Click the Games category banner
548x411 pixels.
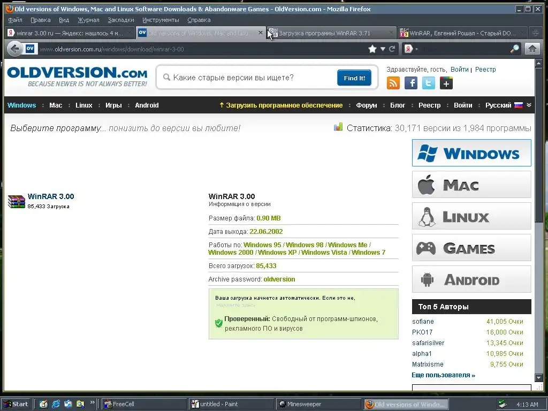(471, 248)
